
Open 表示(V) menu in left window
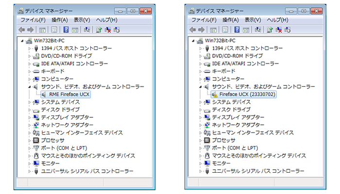coord(82,20)
